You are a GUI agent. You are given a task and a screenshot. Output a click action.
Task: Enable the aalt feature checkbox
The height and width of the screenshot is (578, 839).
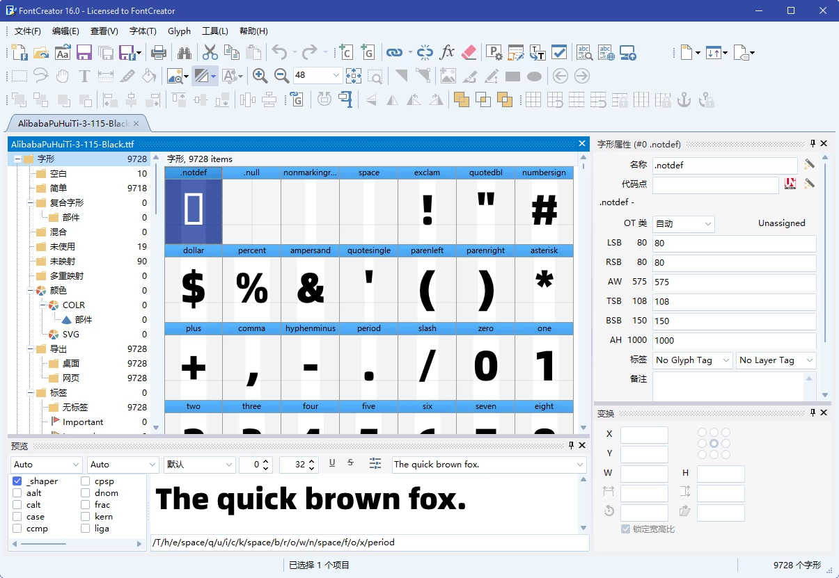click(17, 493)
